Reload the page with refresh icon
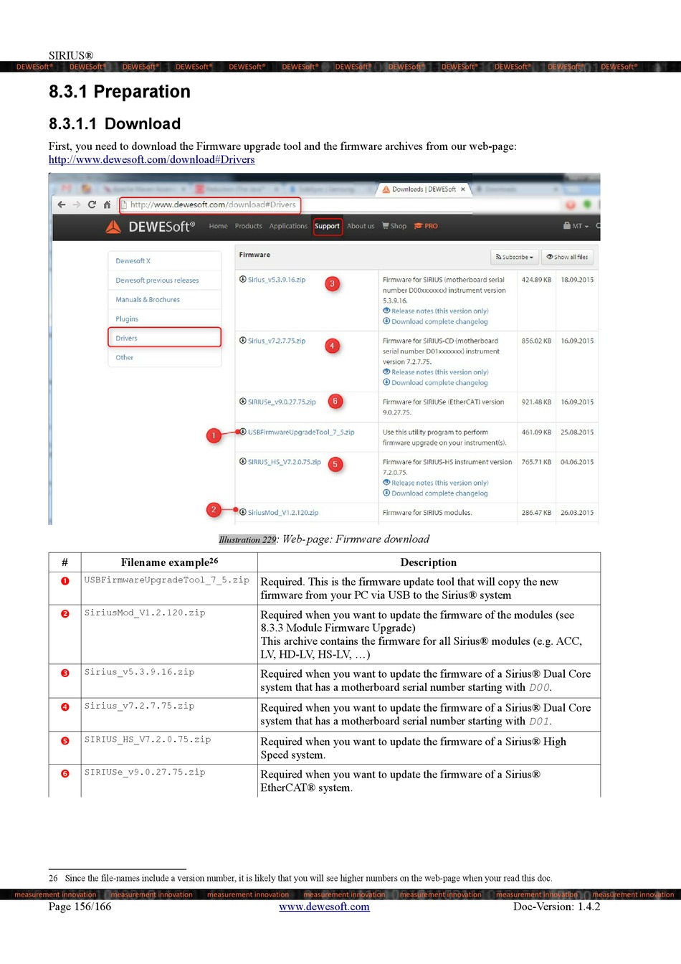The image size is (681, 964). 92,205
